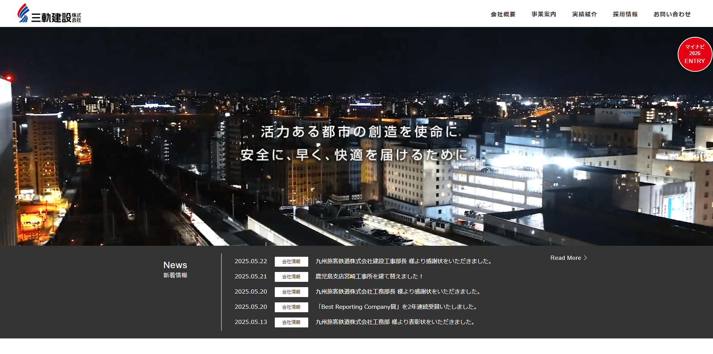Open news about 工務部長 感謝状

pos(399,292)
